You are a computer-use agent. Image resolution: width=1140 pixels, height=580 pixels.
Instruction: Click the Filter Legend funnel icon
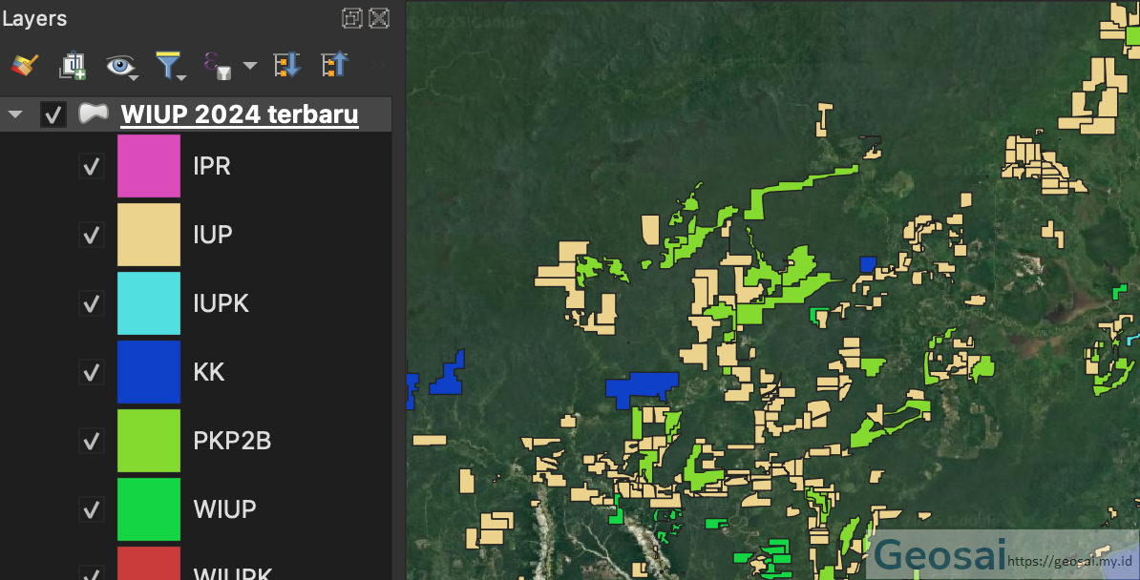[169, 65]
